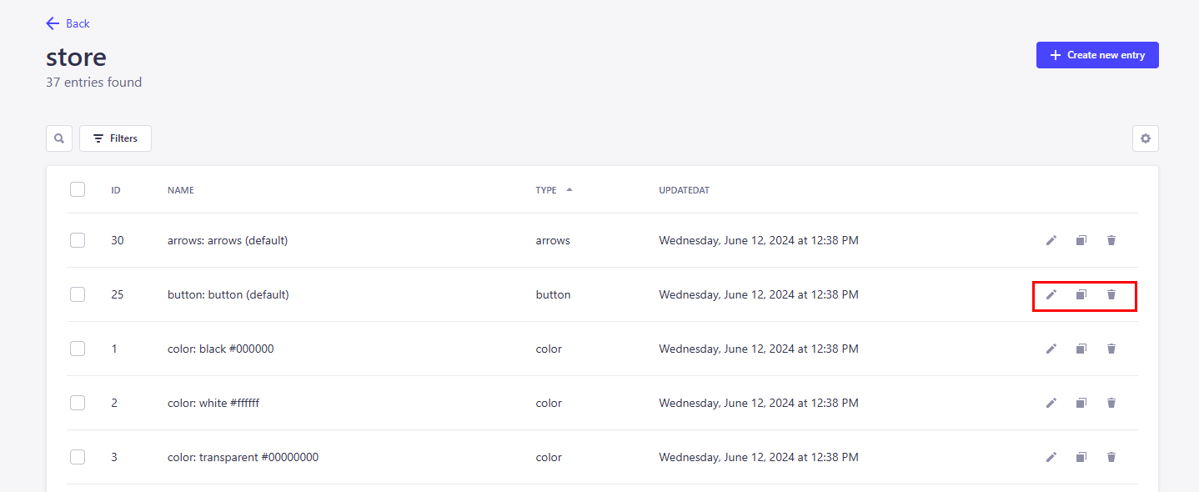The height and width of the screenshot is (492, 1199).
Task: Delete the "color: black" entry
Action: pos(1111,349)
